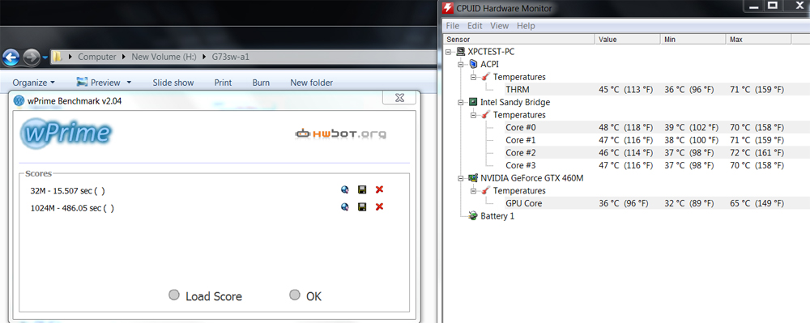The height and width of the screenshot is (323, 810).
Task: Click the Value column header
Action: click(628, 39)
